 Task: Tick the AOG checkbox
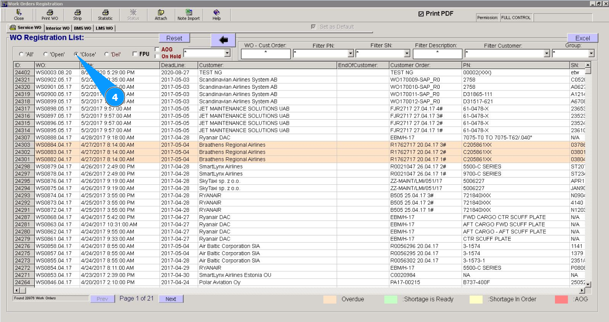click(x=157, y=49)
